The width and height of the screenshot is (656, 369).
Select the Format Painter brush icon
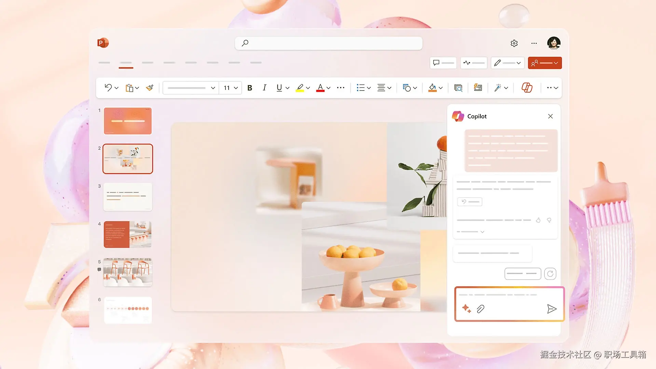tap(150, 88)
